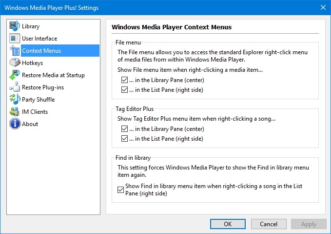The height and width of the screenshot is (234, 331).
Task: Click the Find in library group label
Action: tap(133, 158)
